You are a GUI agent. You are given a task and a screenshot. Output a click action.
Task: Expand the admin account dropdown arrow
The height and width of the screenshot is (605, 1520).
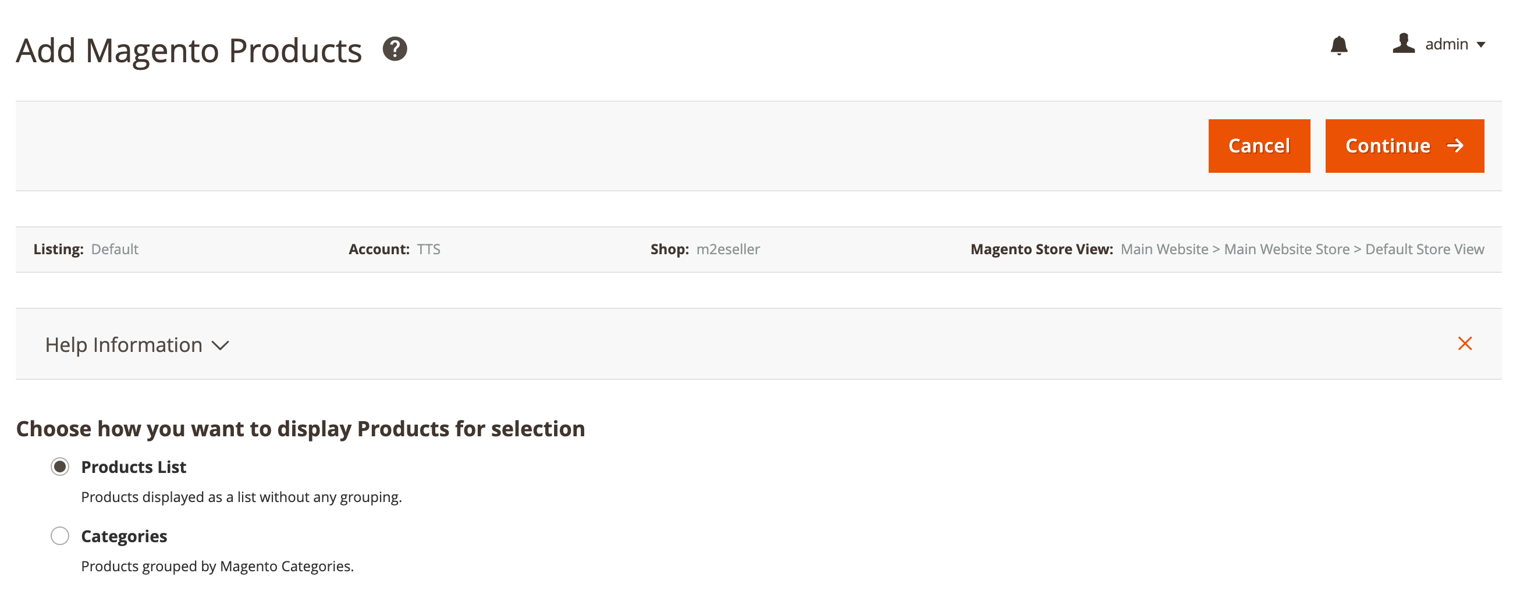coord(1480,45)
